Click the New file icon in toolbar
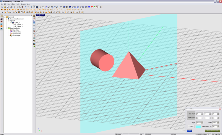This screenshot has height=135, width=222. [2, 7]
